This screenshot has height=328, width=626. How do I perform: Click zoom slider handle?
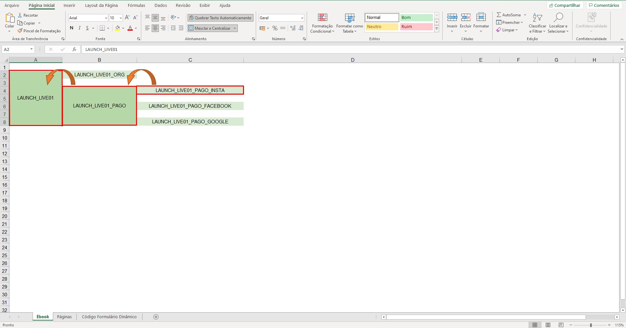591,325
